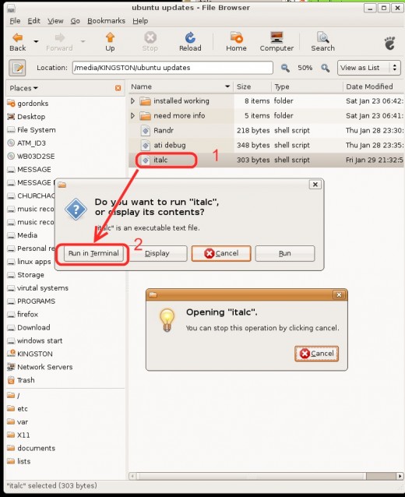405x497 pixels.
Task: Sort by the Date Modified column
Action: coord(373,86)
